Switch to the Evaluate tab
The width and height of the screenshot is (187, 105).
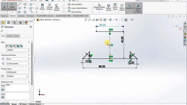21,16
